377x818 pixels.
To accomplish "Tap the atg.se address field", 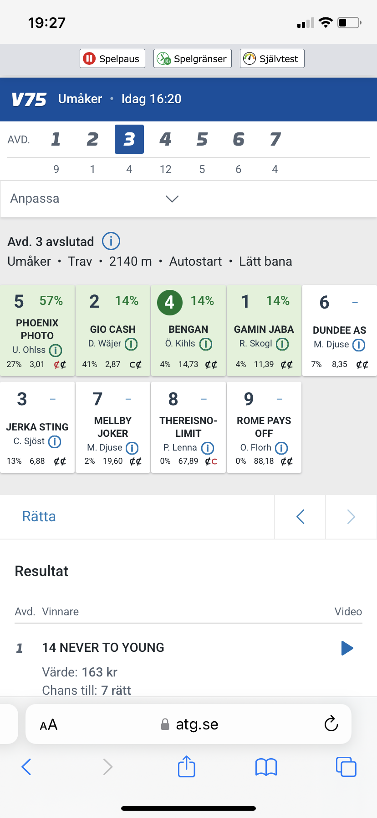I will [x=197, y=724].
